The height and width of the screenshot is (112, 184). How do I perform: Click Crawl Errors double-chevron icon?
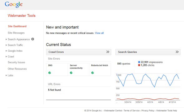pos(108,52)
